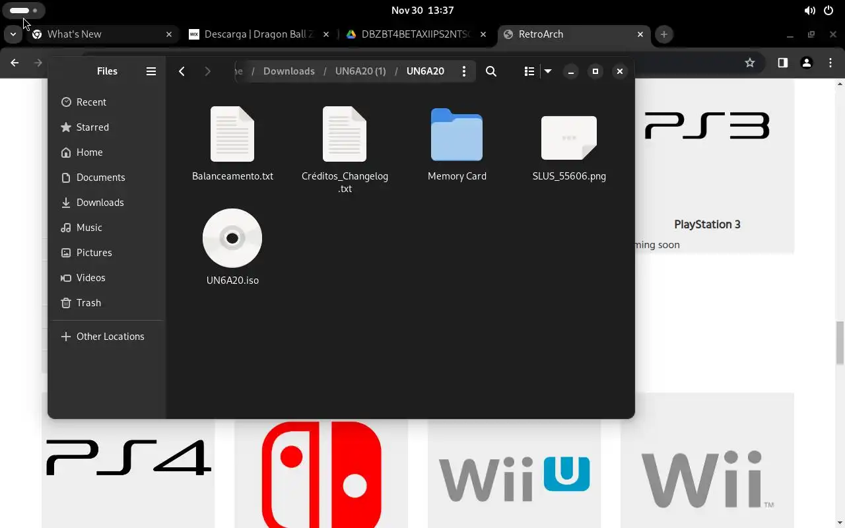
Task: Open Other Locations in sidebar
Action: coord(107,337)
